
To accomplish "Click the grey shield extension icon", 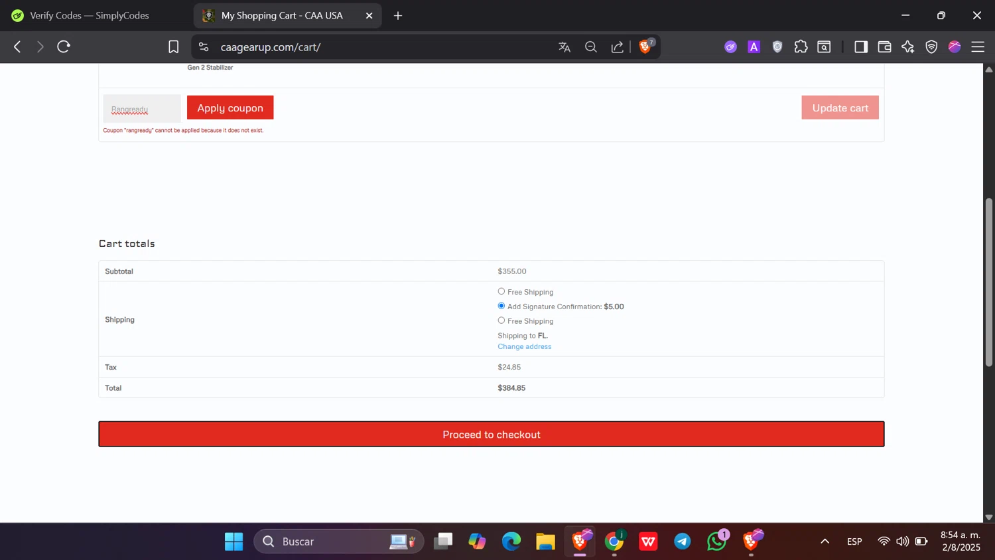I will click(777, 47).
